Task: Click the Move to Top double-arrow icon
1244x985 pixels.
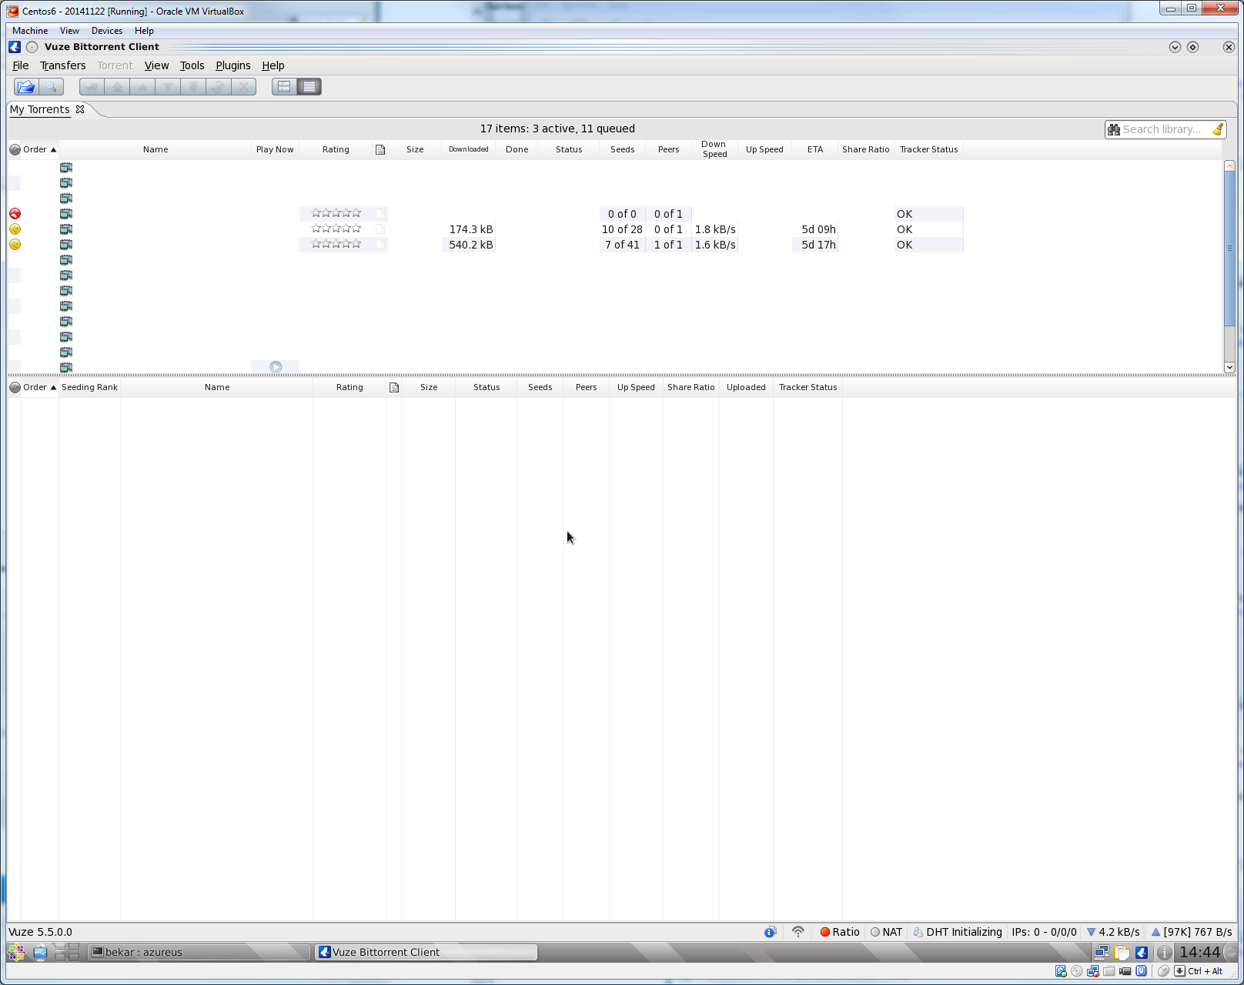Action: [x=117, y=87]
